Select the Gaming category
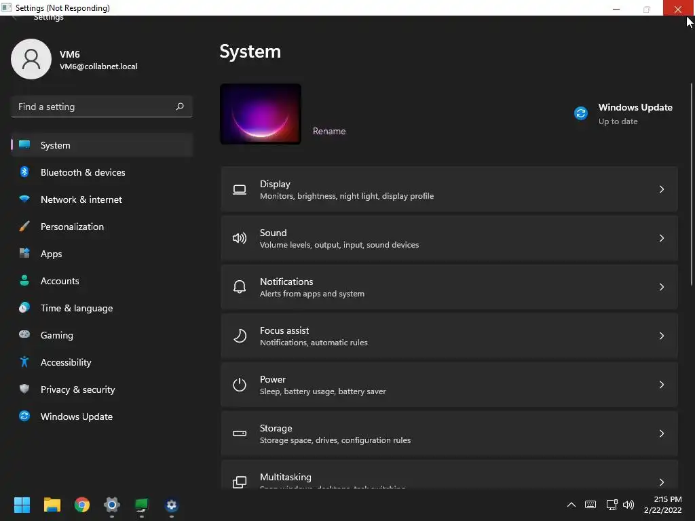The height and width of the screenshot is (521, 695). pyautogui.click(x=102, y=335)
